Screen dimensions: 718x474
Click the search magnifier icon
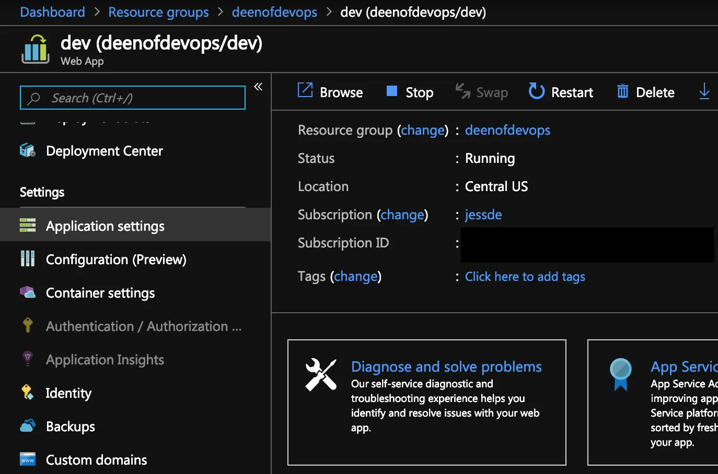coord(34,98)
